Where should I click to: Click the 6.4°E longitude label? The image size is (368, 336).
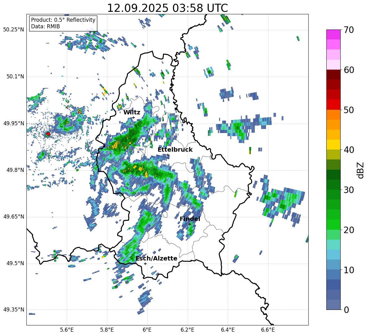pyautogui.click(x=228, y=330)
